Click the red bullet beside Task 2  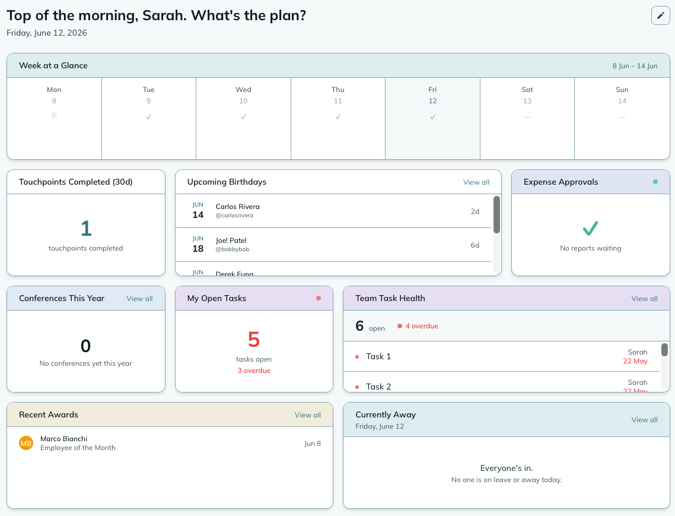pyautogui.click(x=357, y=387)
